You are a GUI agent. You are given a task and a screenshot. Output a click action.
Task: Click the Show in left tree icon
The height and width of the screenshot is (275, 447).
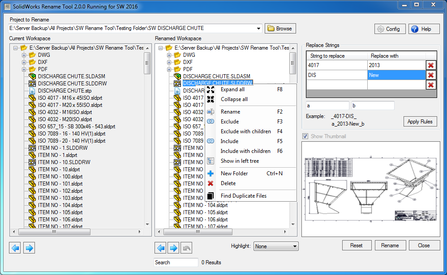point(211,161)
